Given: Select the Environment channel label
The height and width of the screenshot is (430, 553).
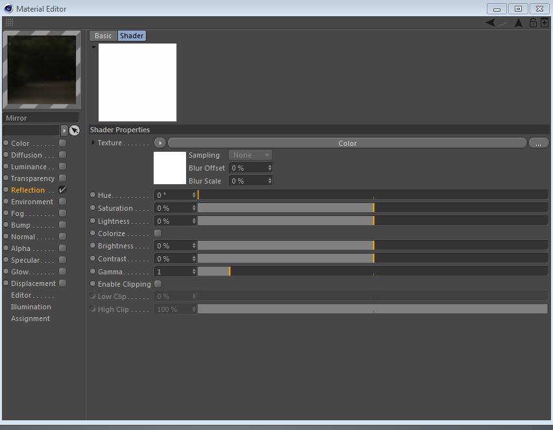Looking at the screenshot, I should [32, 202].
